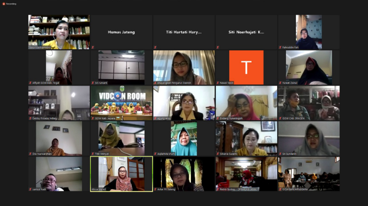Select Yuniati Zainul's video tile
This screenshot has width=368, height=206.
(309, 68)
